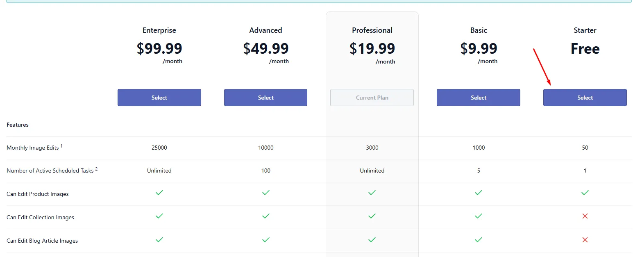Click the Can Edit Collection Images row label

click(40, 217)
